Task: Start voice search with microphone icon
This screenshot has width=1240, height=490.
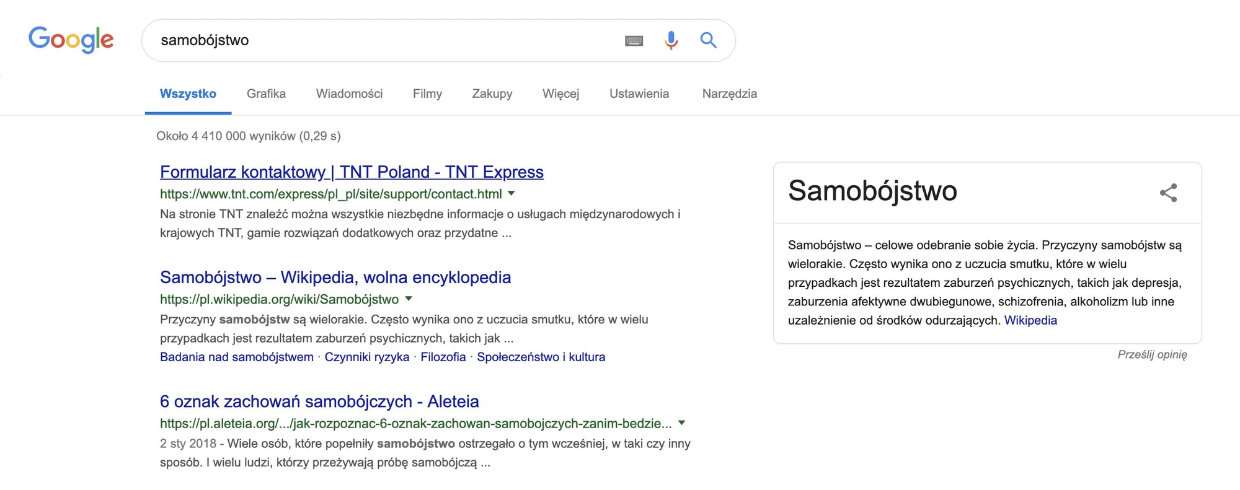Action: click(x=671, y=40)
